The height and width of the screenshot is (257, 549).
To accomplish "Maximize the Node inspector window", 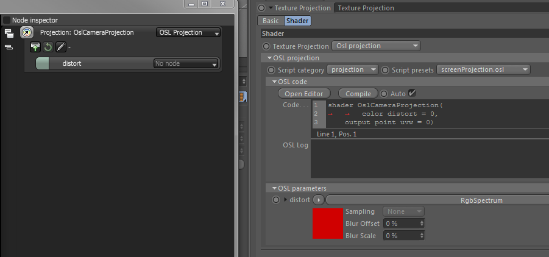I will pyautogui.click(x=205, y=4).
